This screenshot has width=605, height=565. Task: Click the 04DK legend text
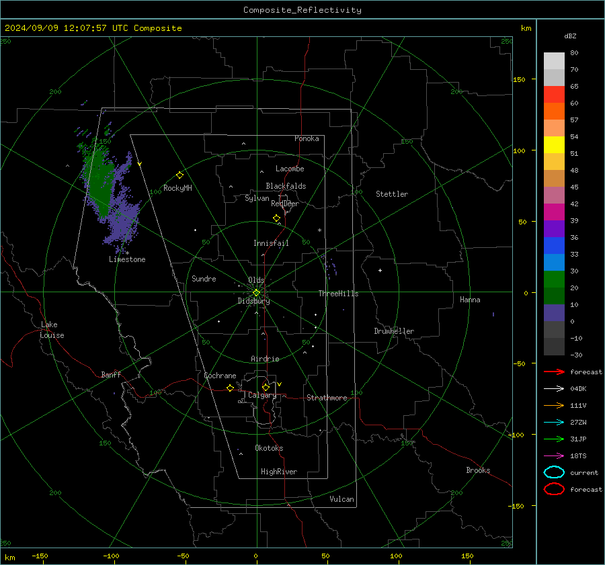578,389
